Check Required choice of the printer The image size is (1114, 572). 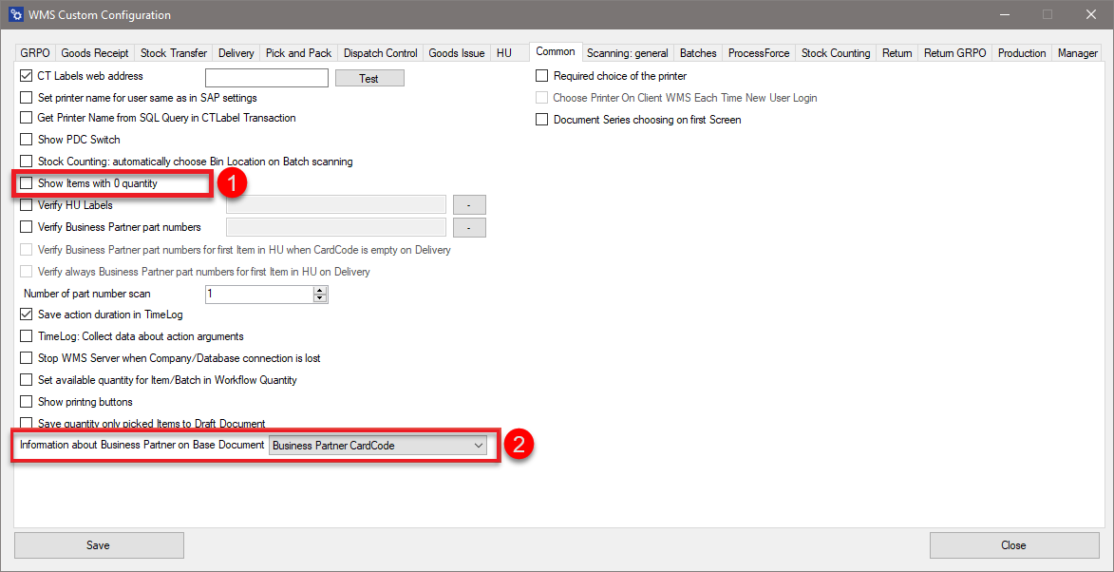pos(542,76)
